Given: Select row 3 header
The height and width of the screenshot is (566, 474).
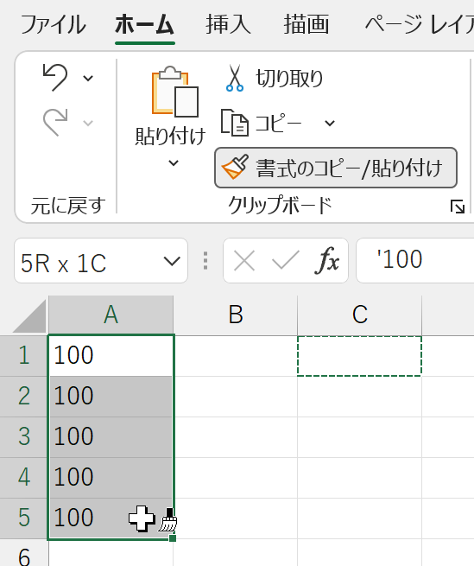Looking at the screenshot, I should tap(24, 436).
